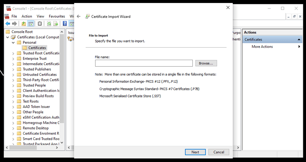
Task: Select Certificates folder under Personal
Action: click(35, 48)
